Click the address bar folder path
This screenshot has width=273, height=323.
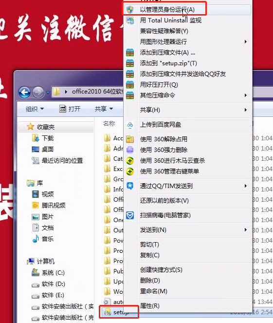pyautogui.click(x=97, y=92)
